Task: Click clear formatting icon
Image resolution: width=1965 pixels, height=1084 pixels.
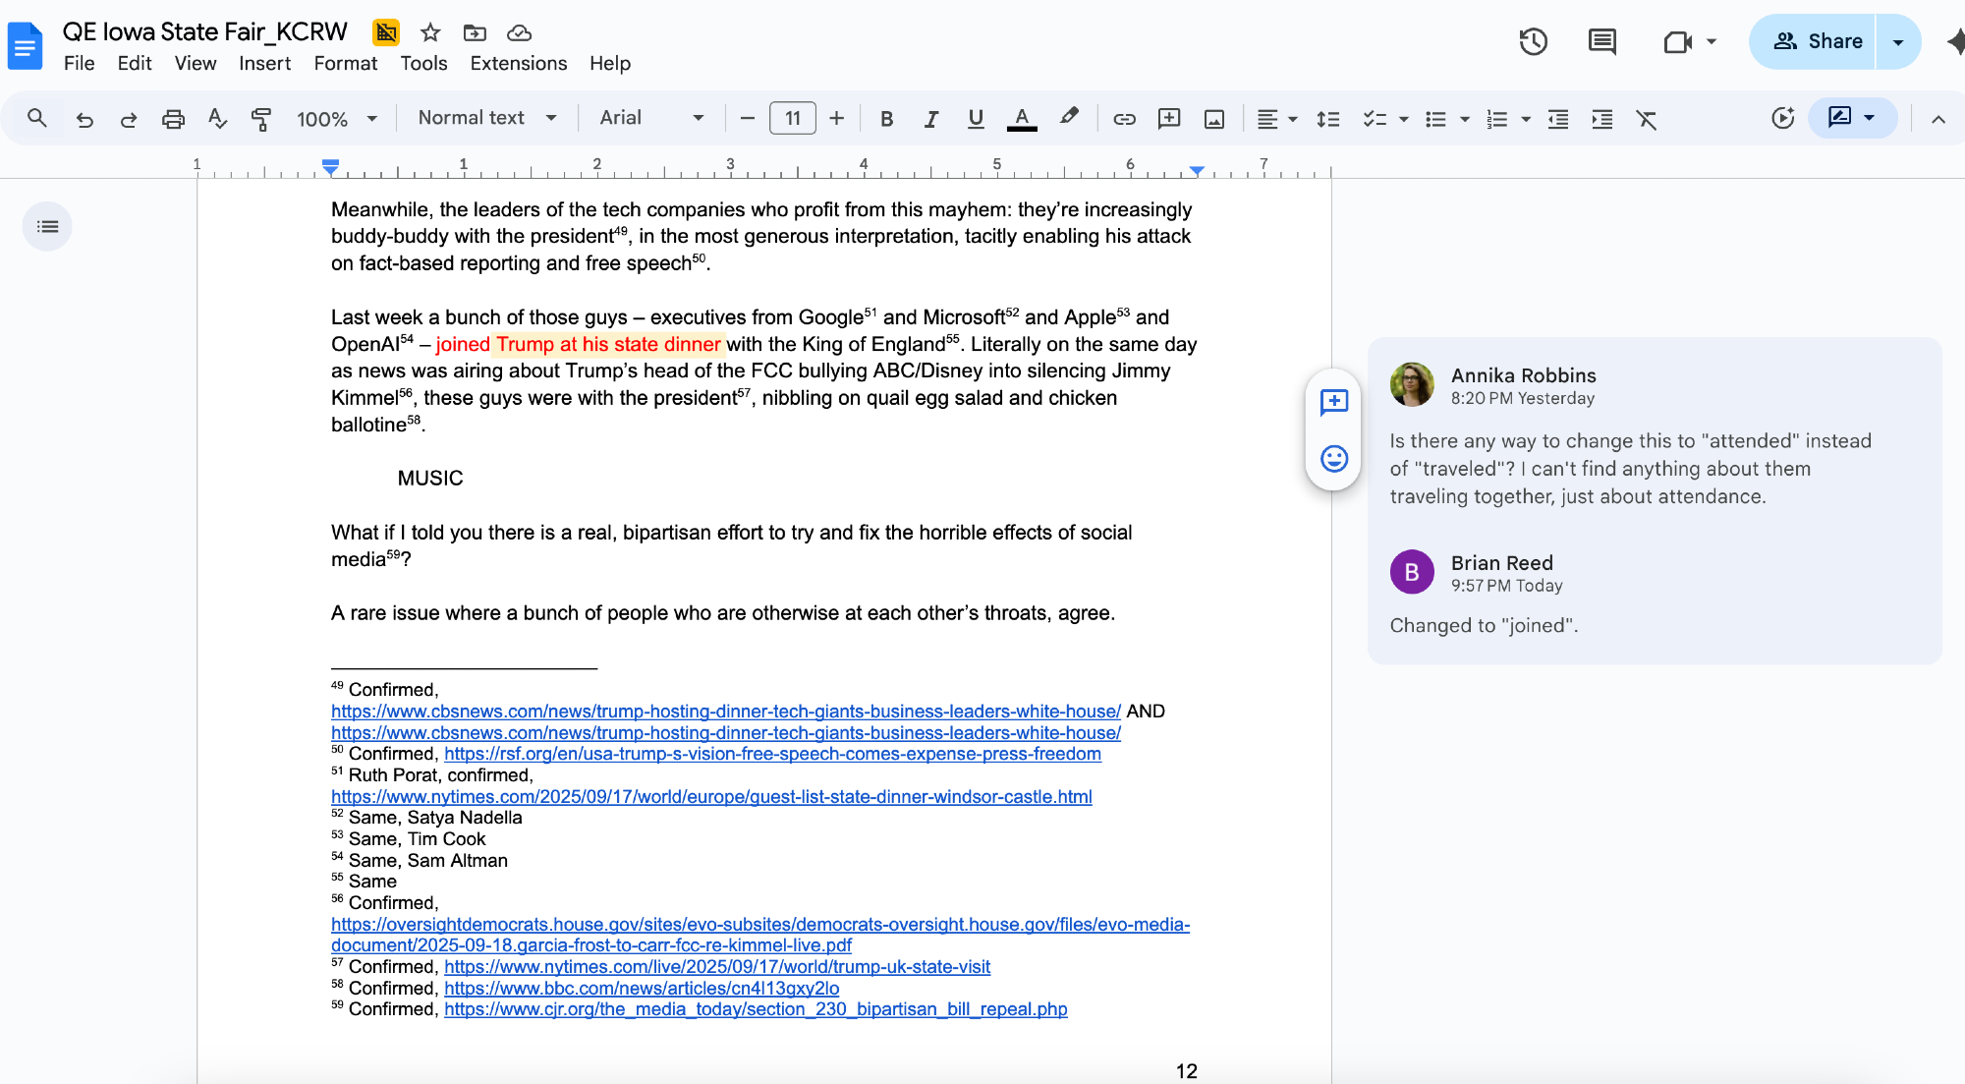Action: (x=1646, y=119)
